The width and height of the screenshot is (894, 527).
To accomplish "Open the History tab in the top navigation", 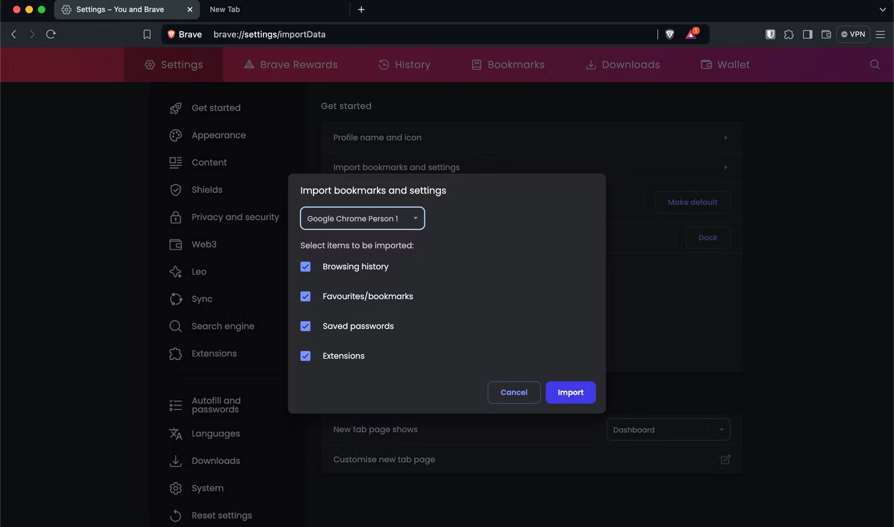I will (x=405, y=64).
